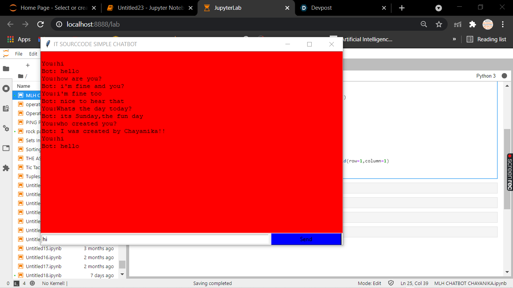Open the JupyterLab file browser sidebar icon
This screenshot has width=513, height=288.
click(6, 69)
